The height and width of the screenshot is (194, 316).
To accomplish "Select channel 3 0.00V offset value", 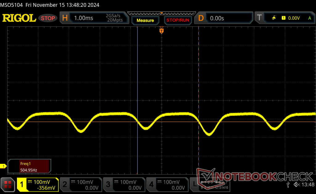I will coord(135,188).
